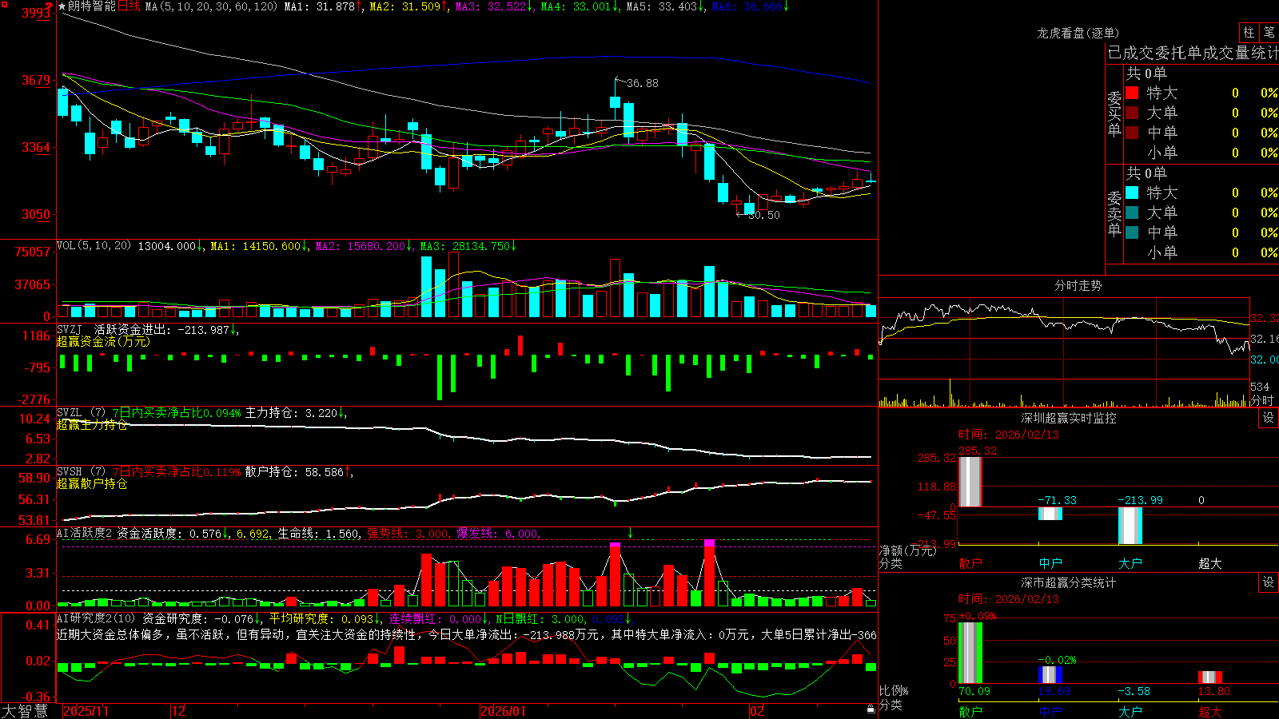Viewport: 1279px width, 719px height.
Task: Click the 委卖单 section label
Action: 1114,213
